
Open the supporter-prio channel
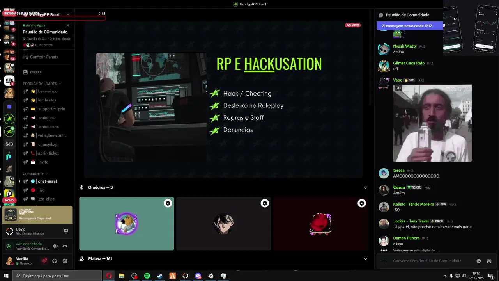tap(46, 109)
